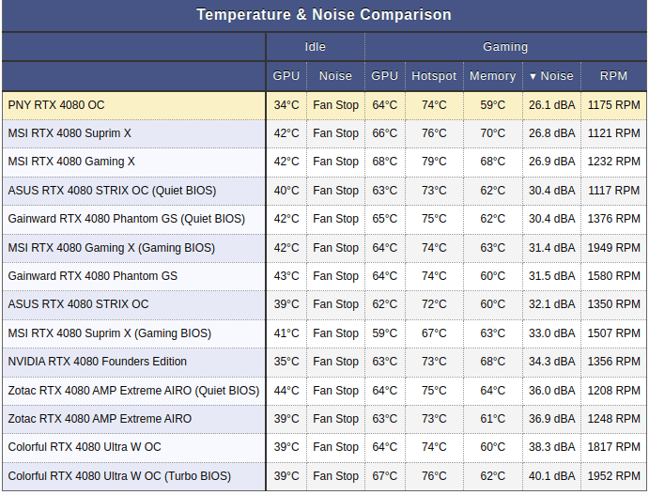Click the 1356 RPM value
The width and height of the screenshot is (649, 495).
(x=614, y=362)
